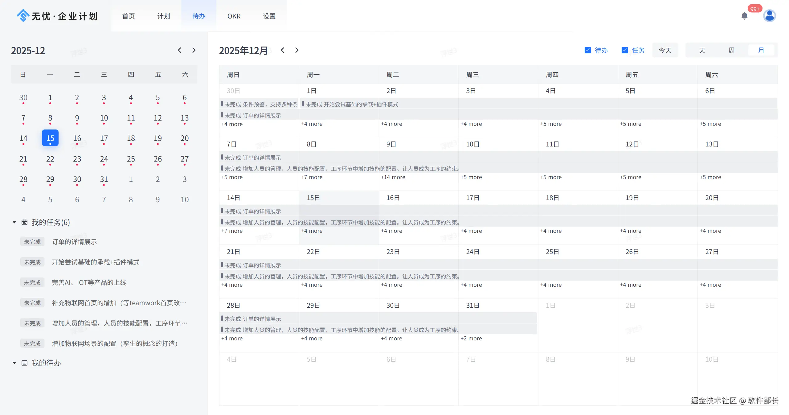
Task: Collapse the 我的任务(6) section
Action: (14, 222)
